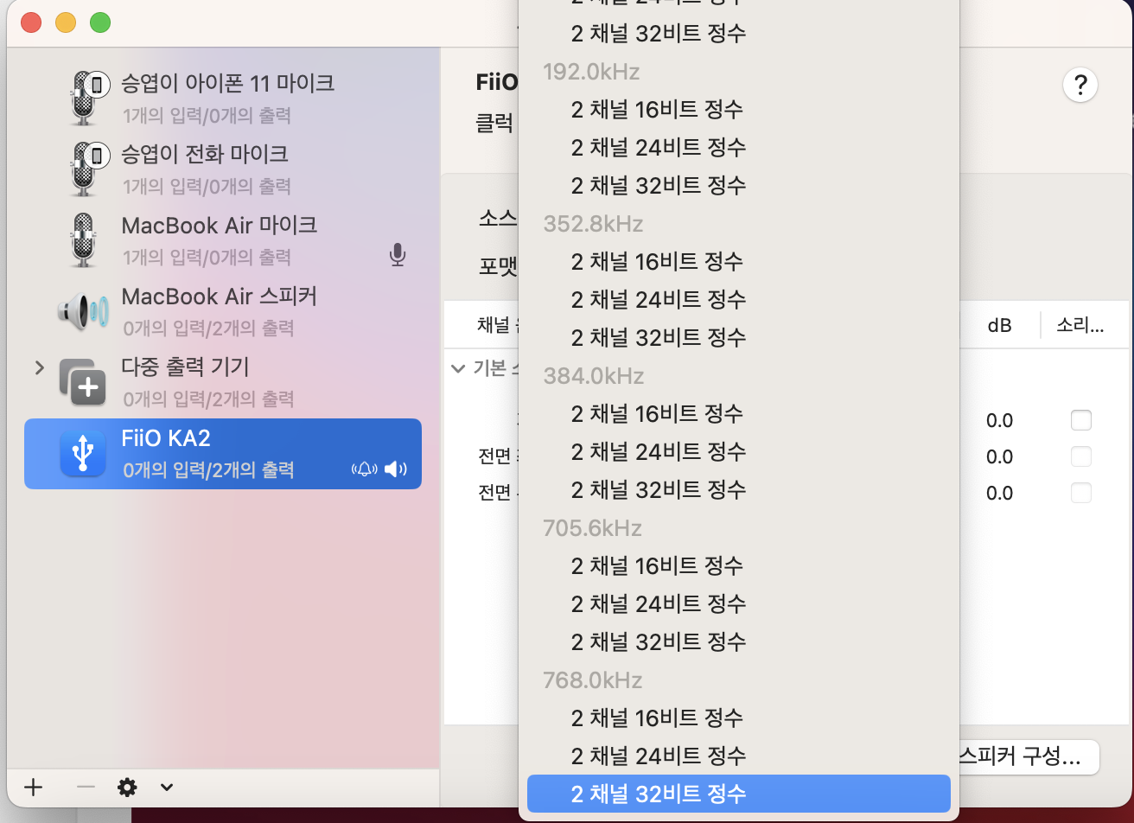The image size is (1134, 823).
Task: Click the alert sound bell icon on FiiO KA2
Action: click(365, 469)
